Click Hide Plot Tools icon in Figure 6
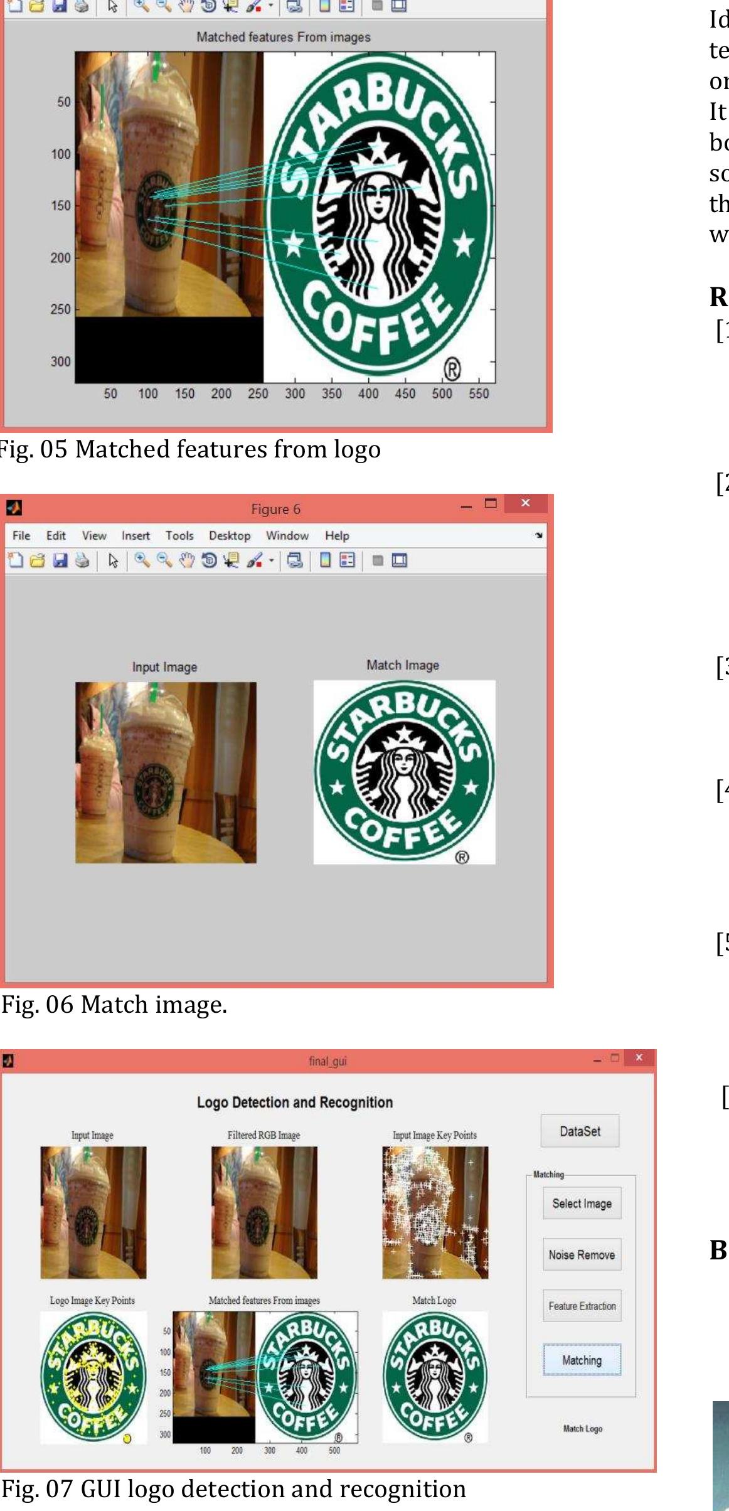 pos(378,560)
